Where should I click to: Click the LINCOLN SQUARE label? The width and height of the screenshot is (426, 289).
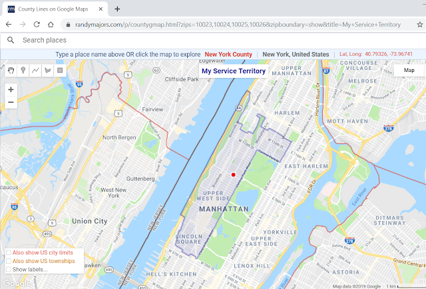[x=189, y=239]
